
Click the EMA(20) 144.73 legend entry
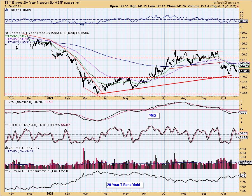17,36
